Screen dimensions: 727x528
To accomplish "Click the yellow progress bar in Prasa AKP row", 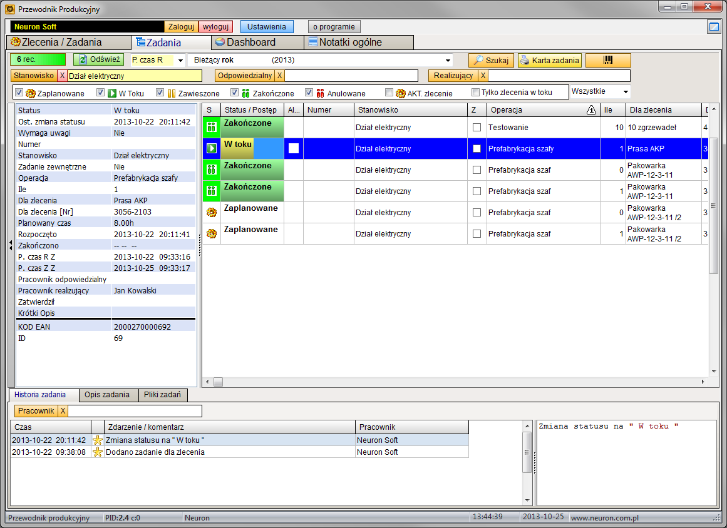I will [237, 149].
